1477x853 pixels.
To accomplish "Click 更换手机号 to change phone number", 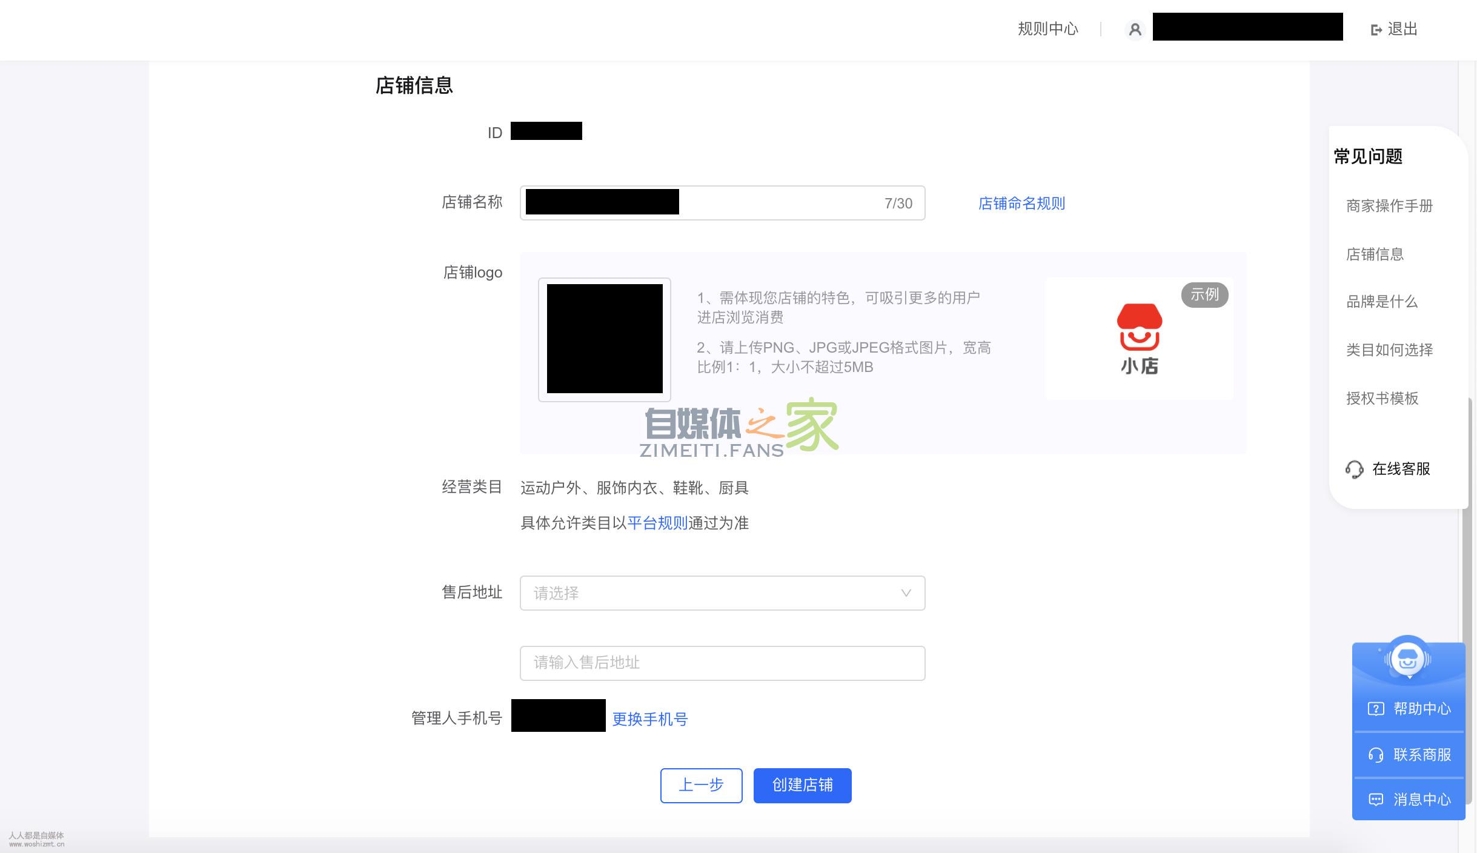I will point(650,719).
